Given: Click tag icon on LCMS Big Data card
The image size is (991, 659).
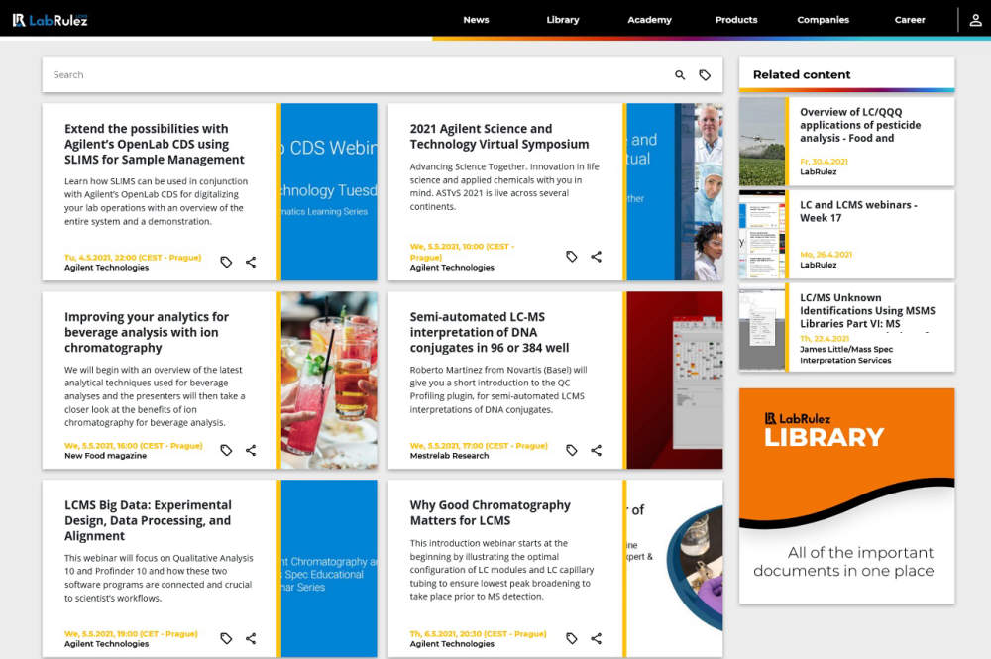Looking at the screenshot, I should (x=226, y=638).
